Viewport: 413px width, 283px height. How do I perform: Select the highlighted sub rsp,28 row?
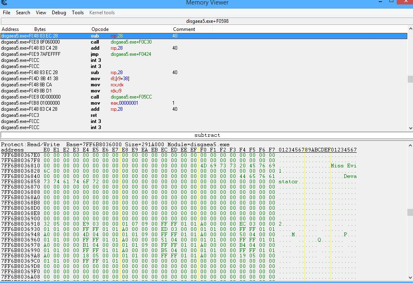point(204,36)
